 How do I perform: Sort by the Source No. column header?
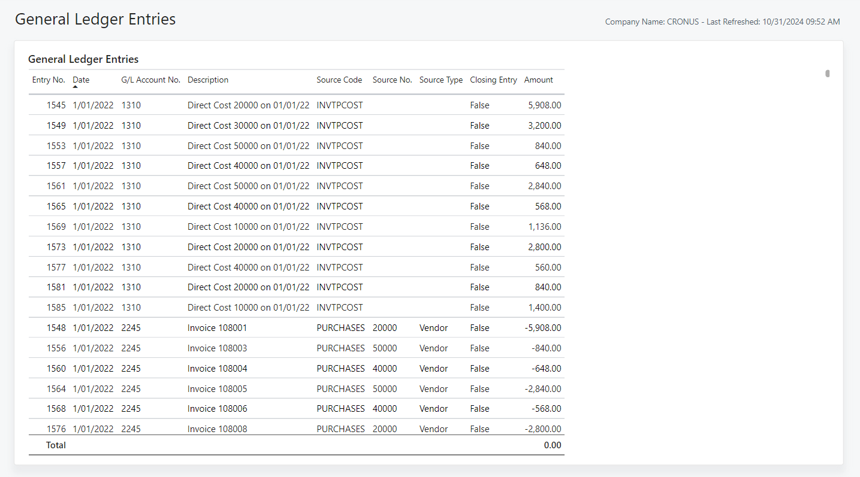pos(392,80)
